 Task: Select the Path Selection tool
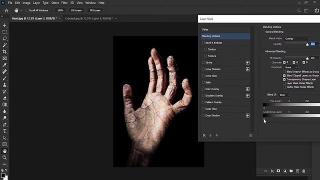4,138
